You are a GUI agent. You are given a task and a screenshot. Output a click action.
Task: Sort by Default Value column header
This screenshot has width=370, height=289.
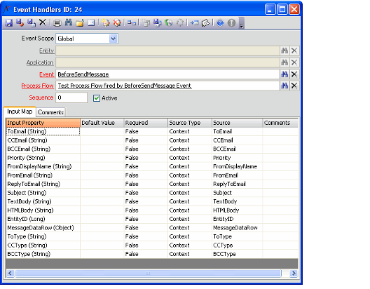pyautogui.click(x=102, y=123)
